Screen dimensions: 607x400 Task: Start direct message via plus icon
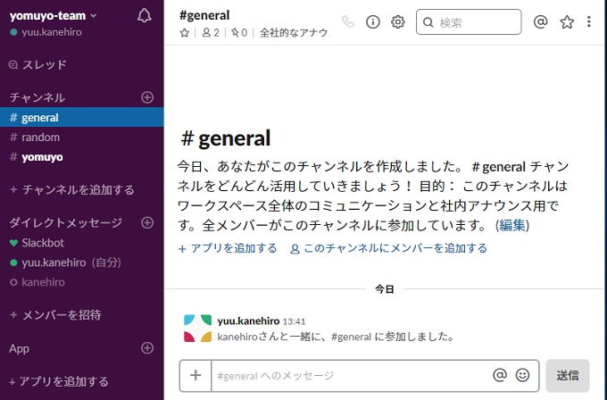[147, 222]
